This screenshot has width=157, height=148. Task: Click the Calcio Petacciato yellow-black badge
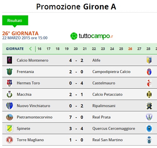coord(149,94)
